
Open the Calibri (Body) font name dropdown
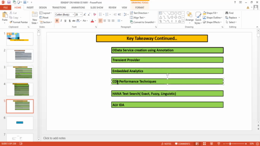click(x=73, y=15)
